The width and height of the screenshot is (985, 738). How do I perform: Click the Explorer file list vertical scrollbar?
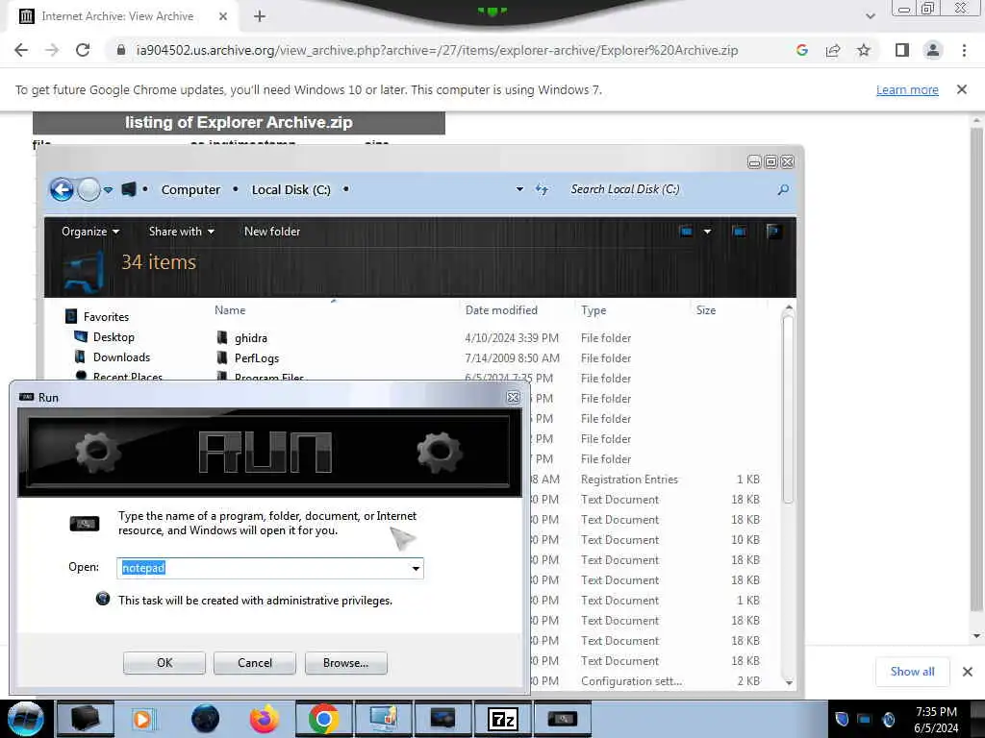[x=789, y=407]
